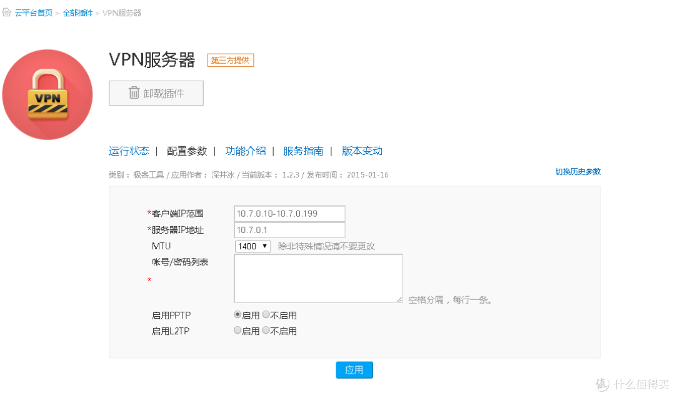This screenshot has width=675, height=398.
Task: Focus the 客户端IP范围 input field
Action: tap(289, 214)
